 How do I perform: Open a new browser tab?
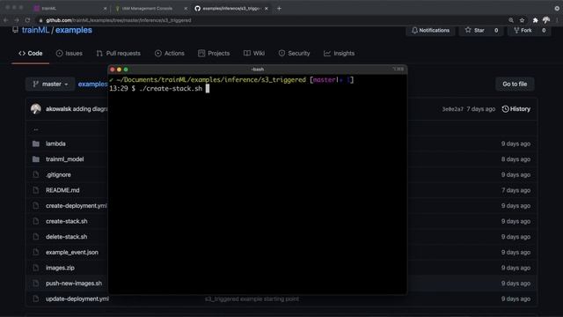279,8
